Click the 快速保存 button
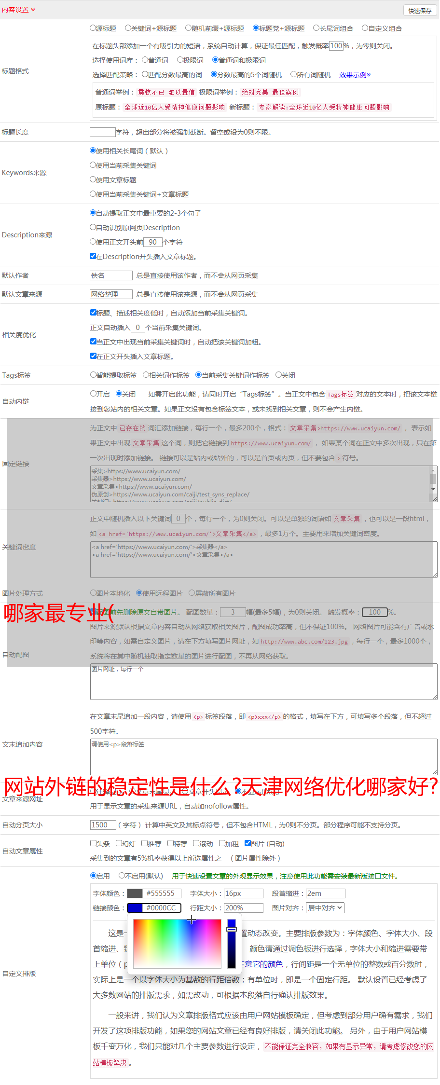This screenshot has height=1085, width=440. pyautogui.click(x=420, y=11)
